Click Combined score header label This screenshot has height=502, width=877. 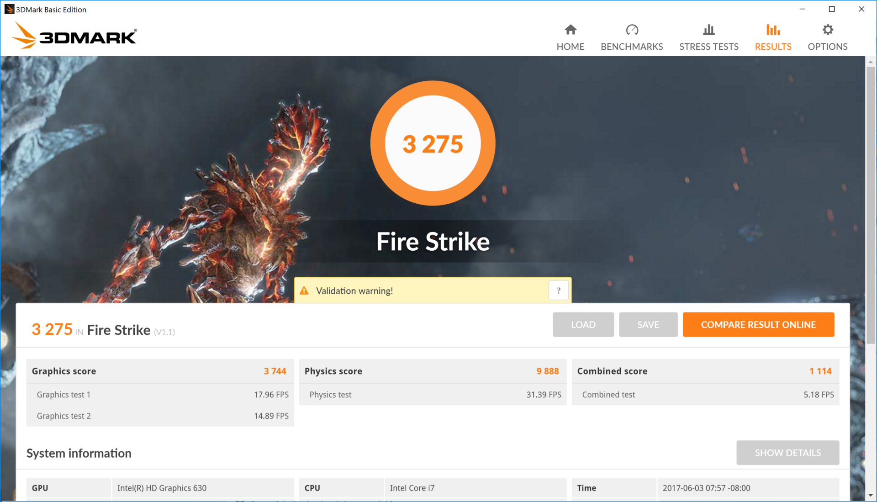[612, 371]
